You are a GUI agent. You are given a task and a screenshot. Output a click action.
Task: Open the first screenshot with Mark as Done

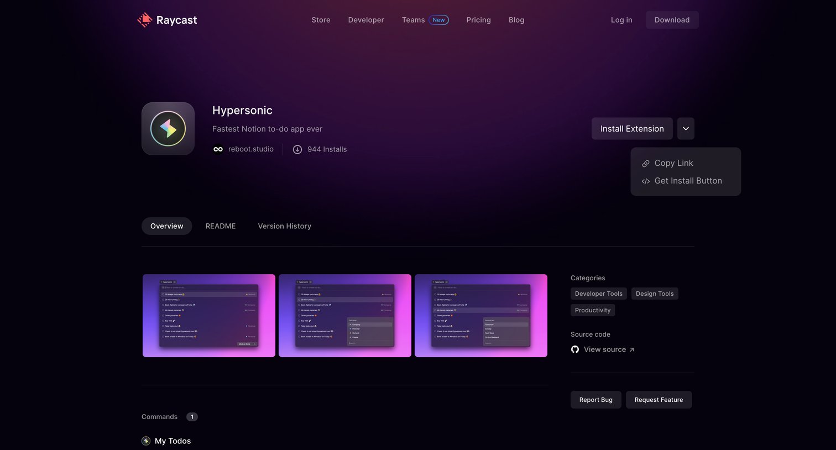209,316
